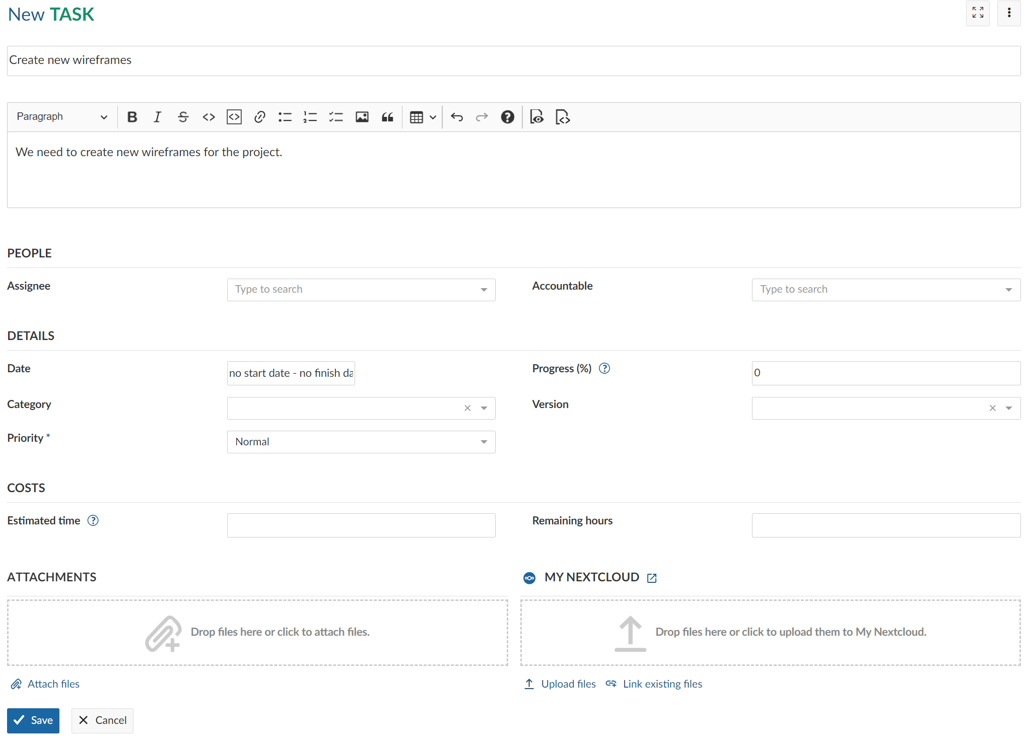Apply italic formatting to the description text
Image resolution: width=1025 pixels, height=741 pixels.
click(157, 117)
